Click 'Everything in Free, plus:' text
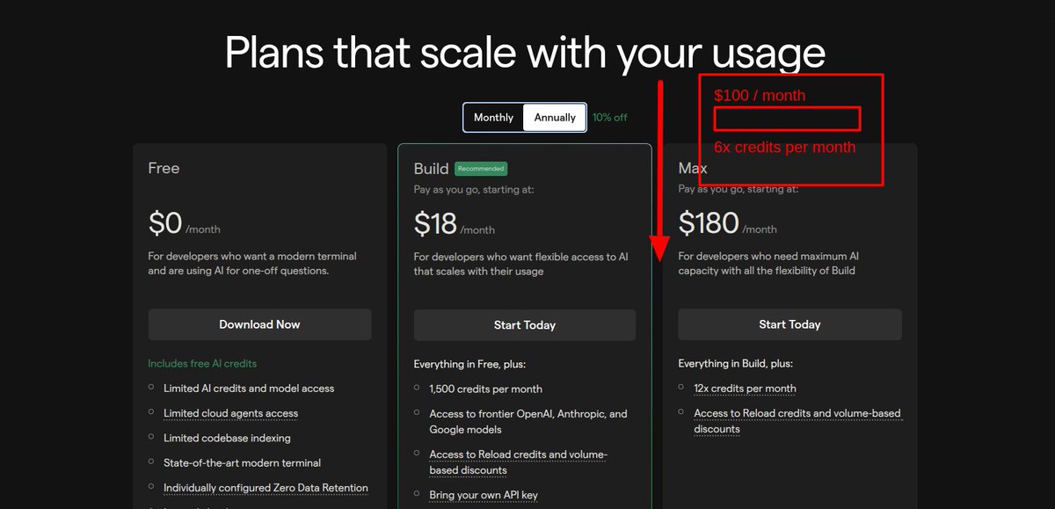 (x=469, y=364)
